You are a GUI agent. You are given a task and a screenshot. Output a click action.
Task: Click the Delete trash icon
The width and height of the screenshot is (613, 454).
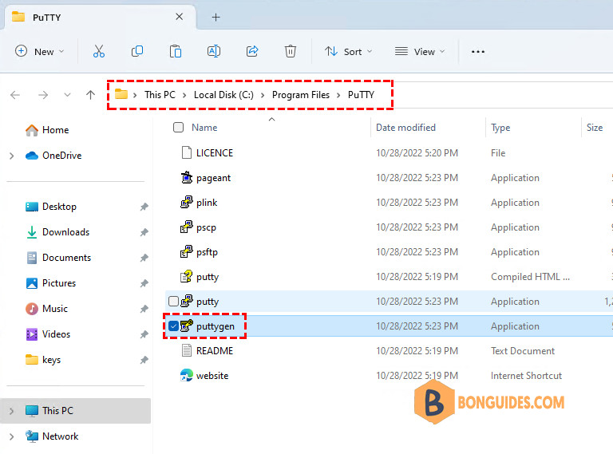pyautogui.click(x=290, y=51)
